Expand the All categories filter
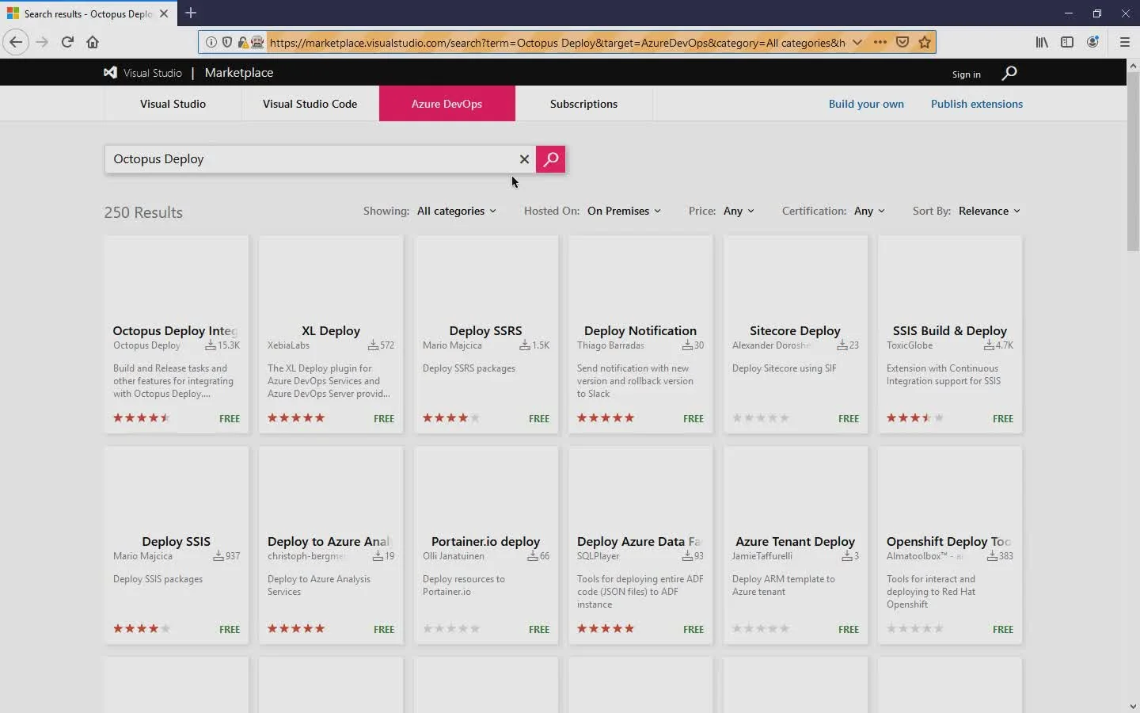1140x713 pixels. coord(457,211)
